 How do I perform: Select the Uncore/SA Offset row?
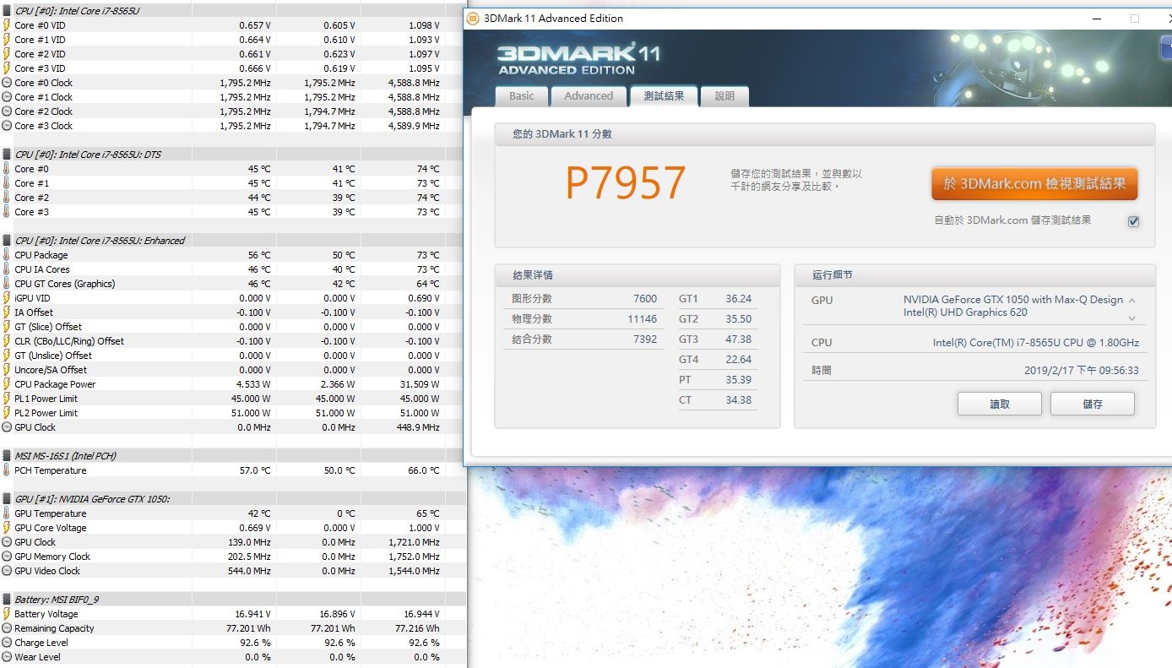233,370
